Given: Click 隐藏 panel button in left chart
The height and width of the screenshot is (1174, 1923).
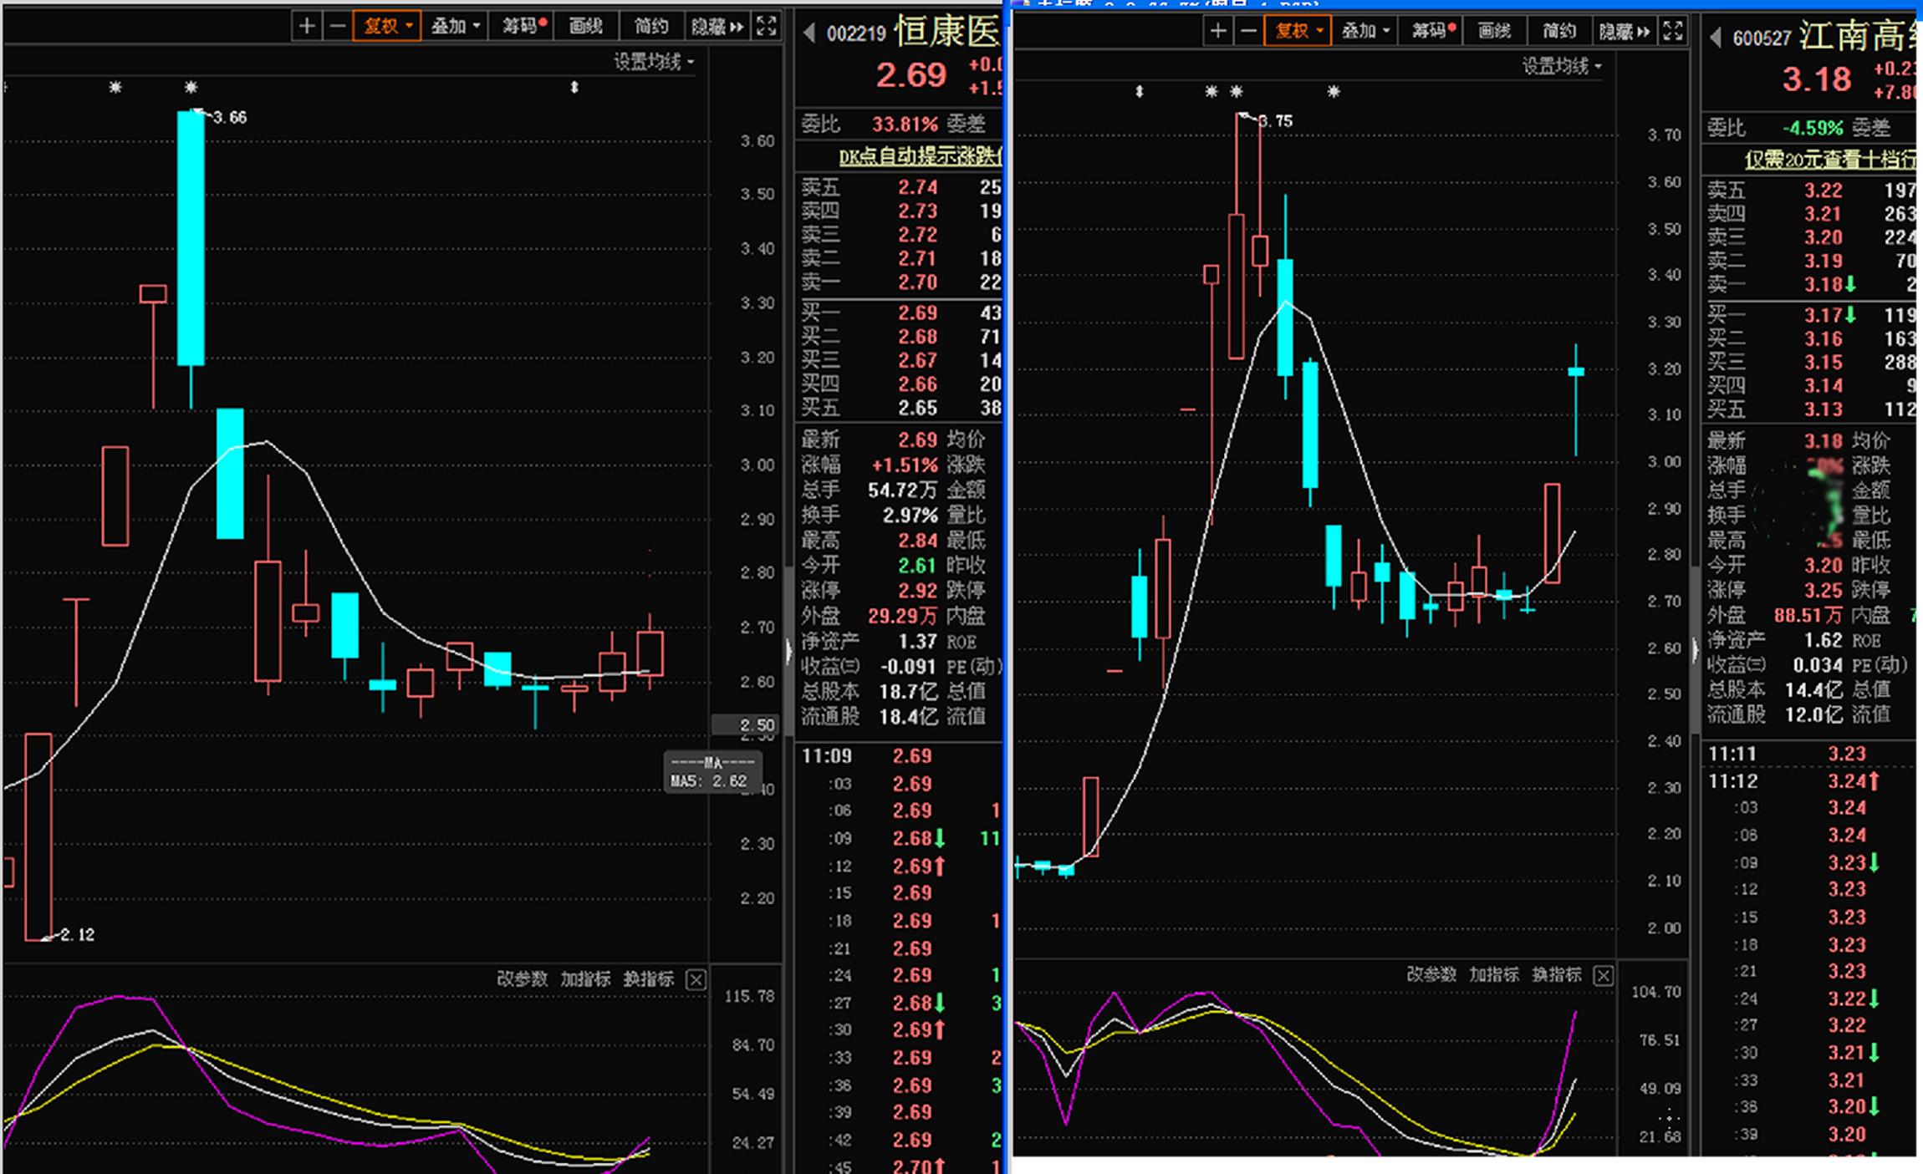Looking at the screenshot, I should click(717, 27).
